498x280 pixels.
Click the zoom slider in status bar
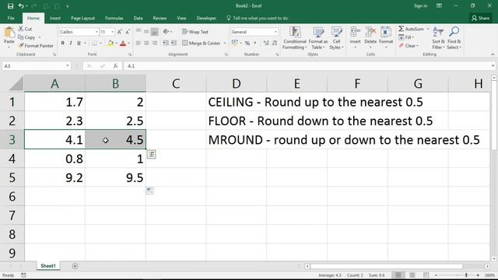(x=457, y=275)
